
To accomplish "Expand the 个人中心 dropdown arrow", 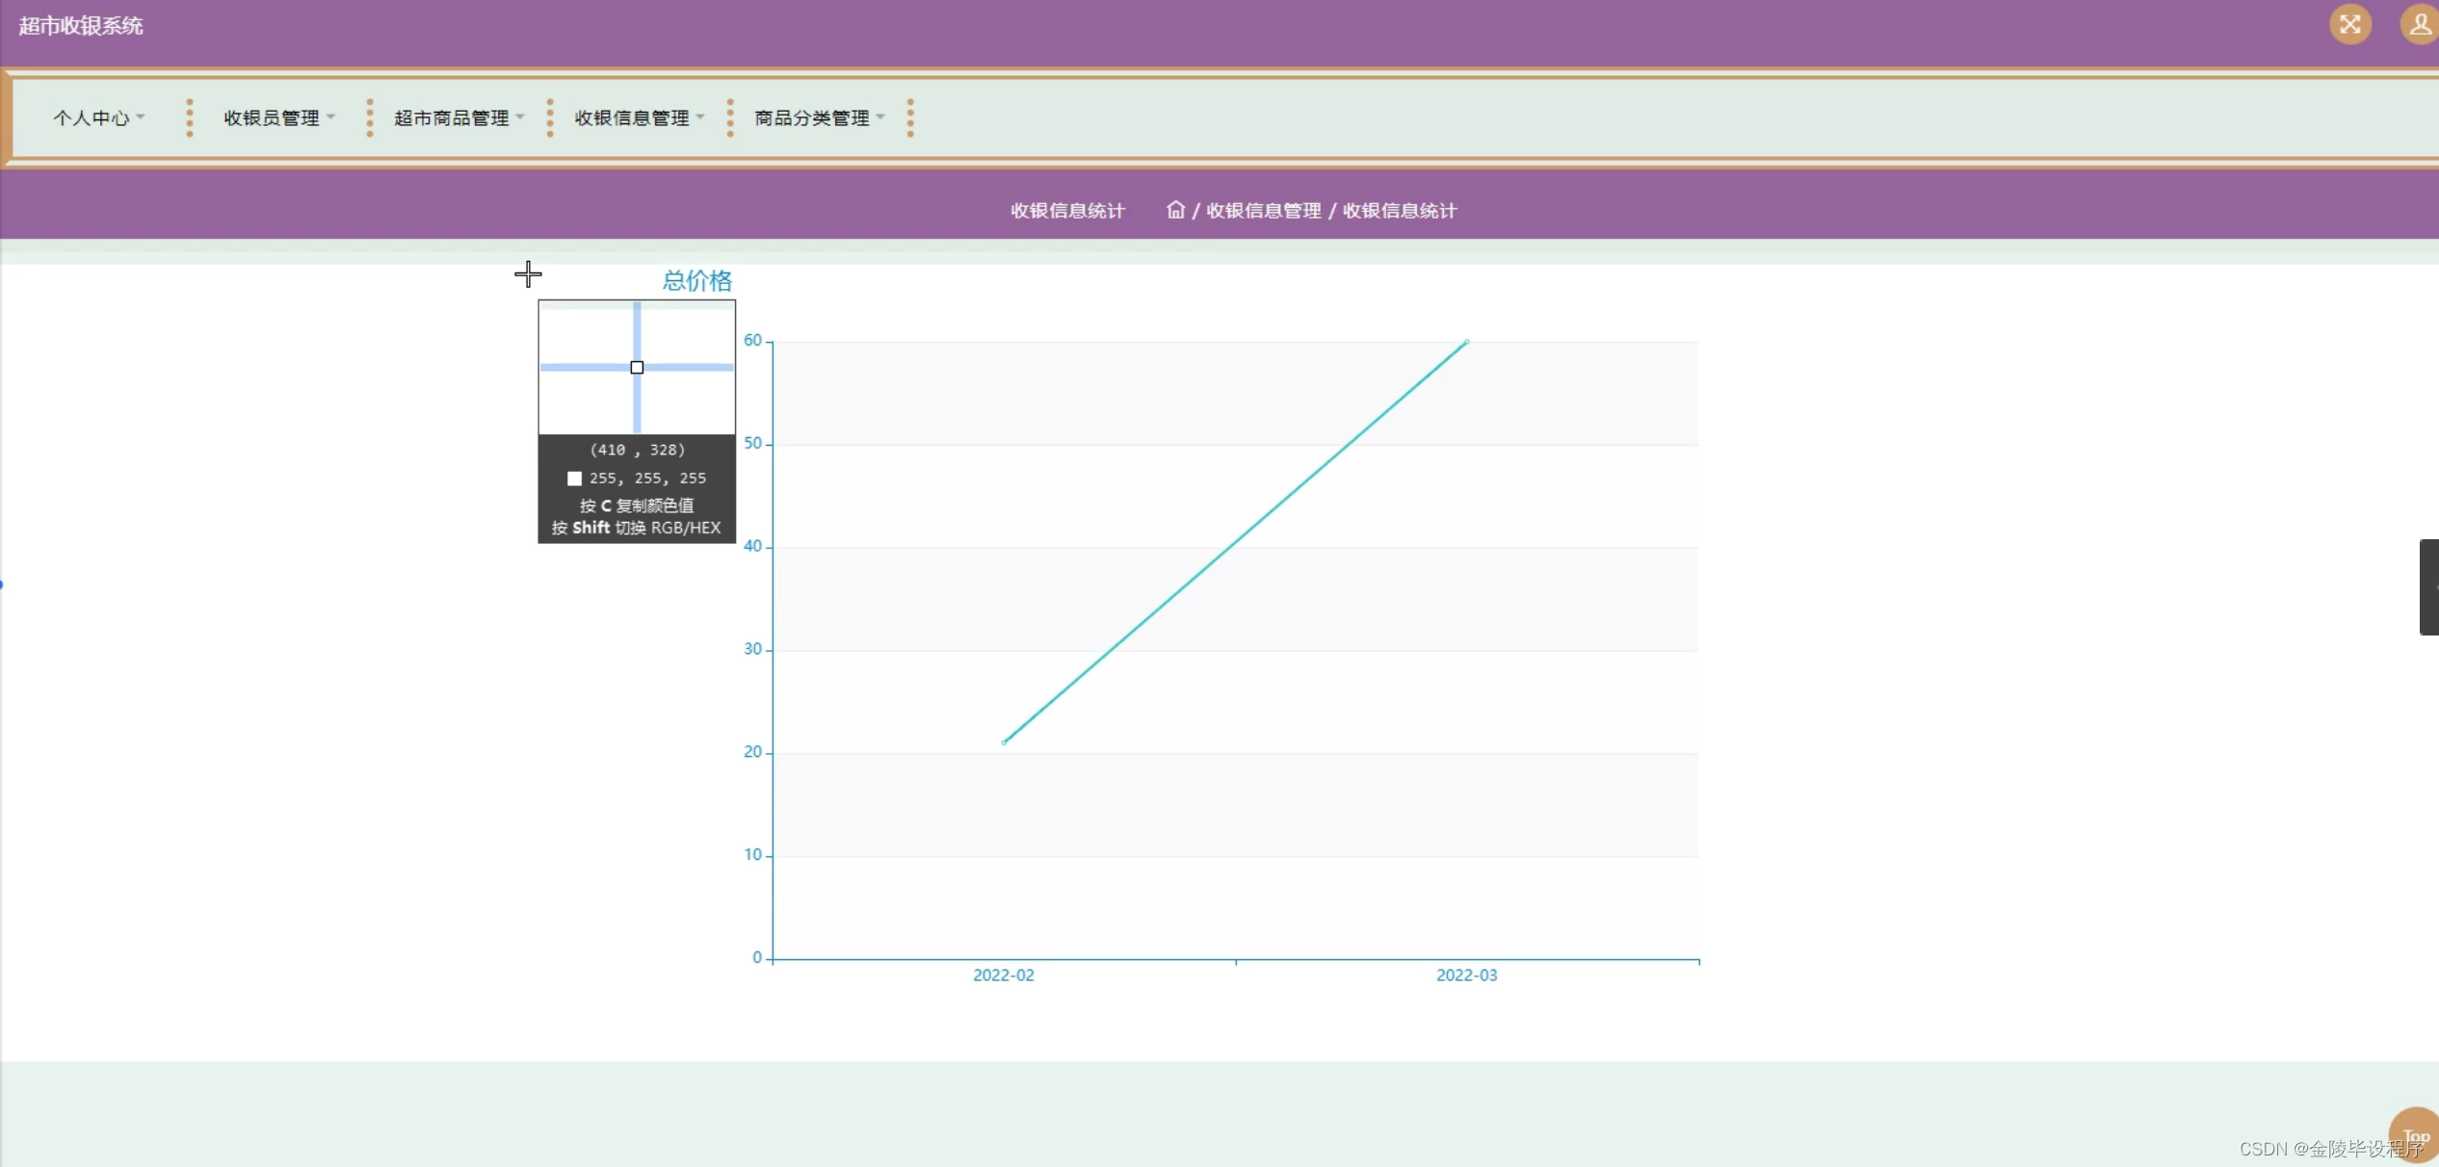I will click(x=141, y=117).
